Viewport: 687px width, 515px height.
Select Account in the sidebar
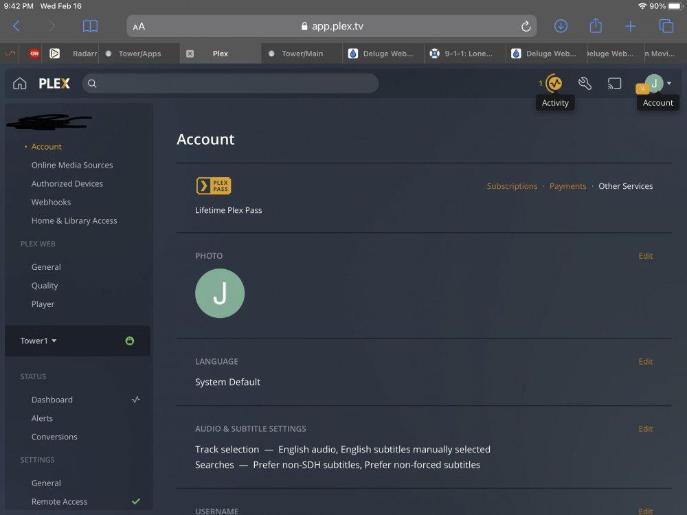47,147
